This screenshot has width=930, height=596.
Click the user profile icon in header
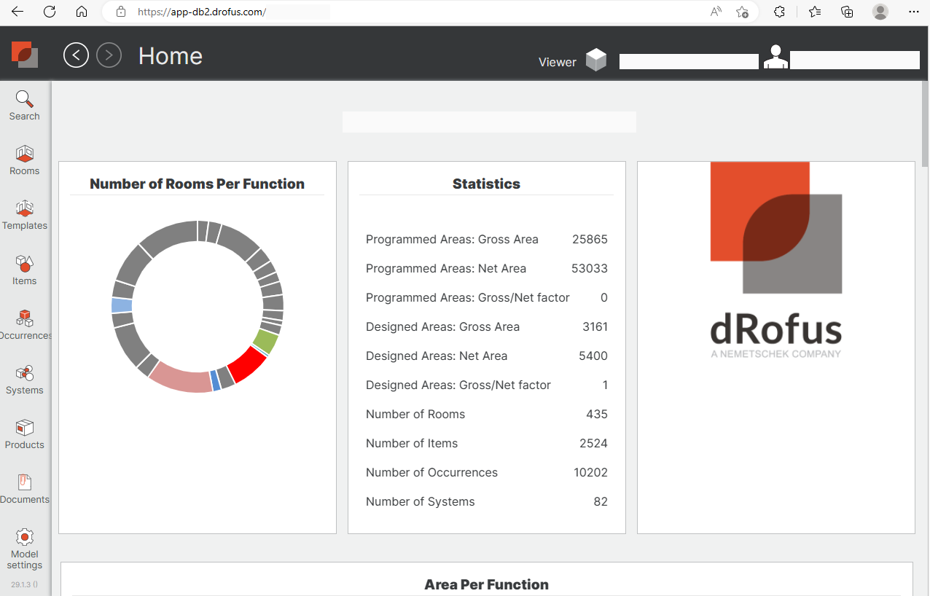coord(775,57)
